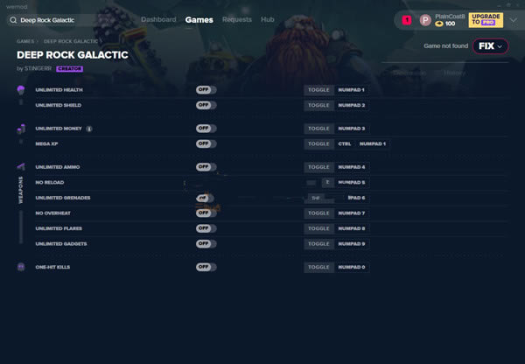Open the Requests tab

tap(236, 19)
